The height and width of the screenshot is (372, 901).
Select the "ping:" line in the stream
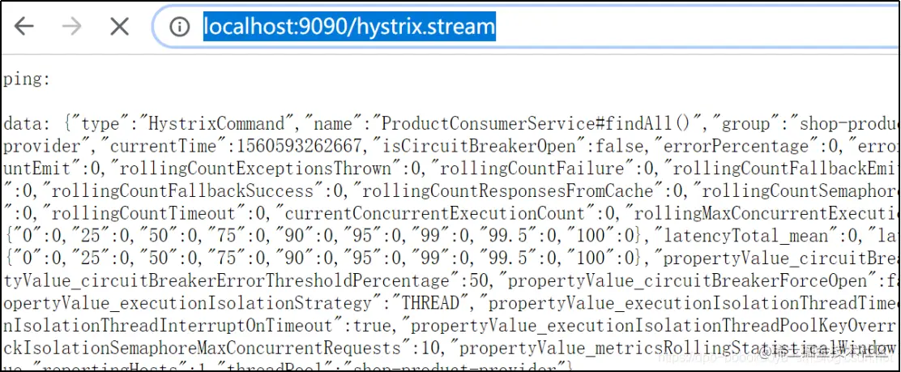pyautogui.click(x=27, y=79)
